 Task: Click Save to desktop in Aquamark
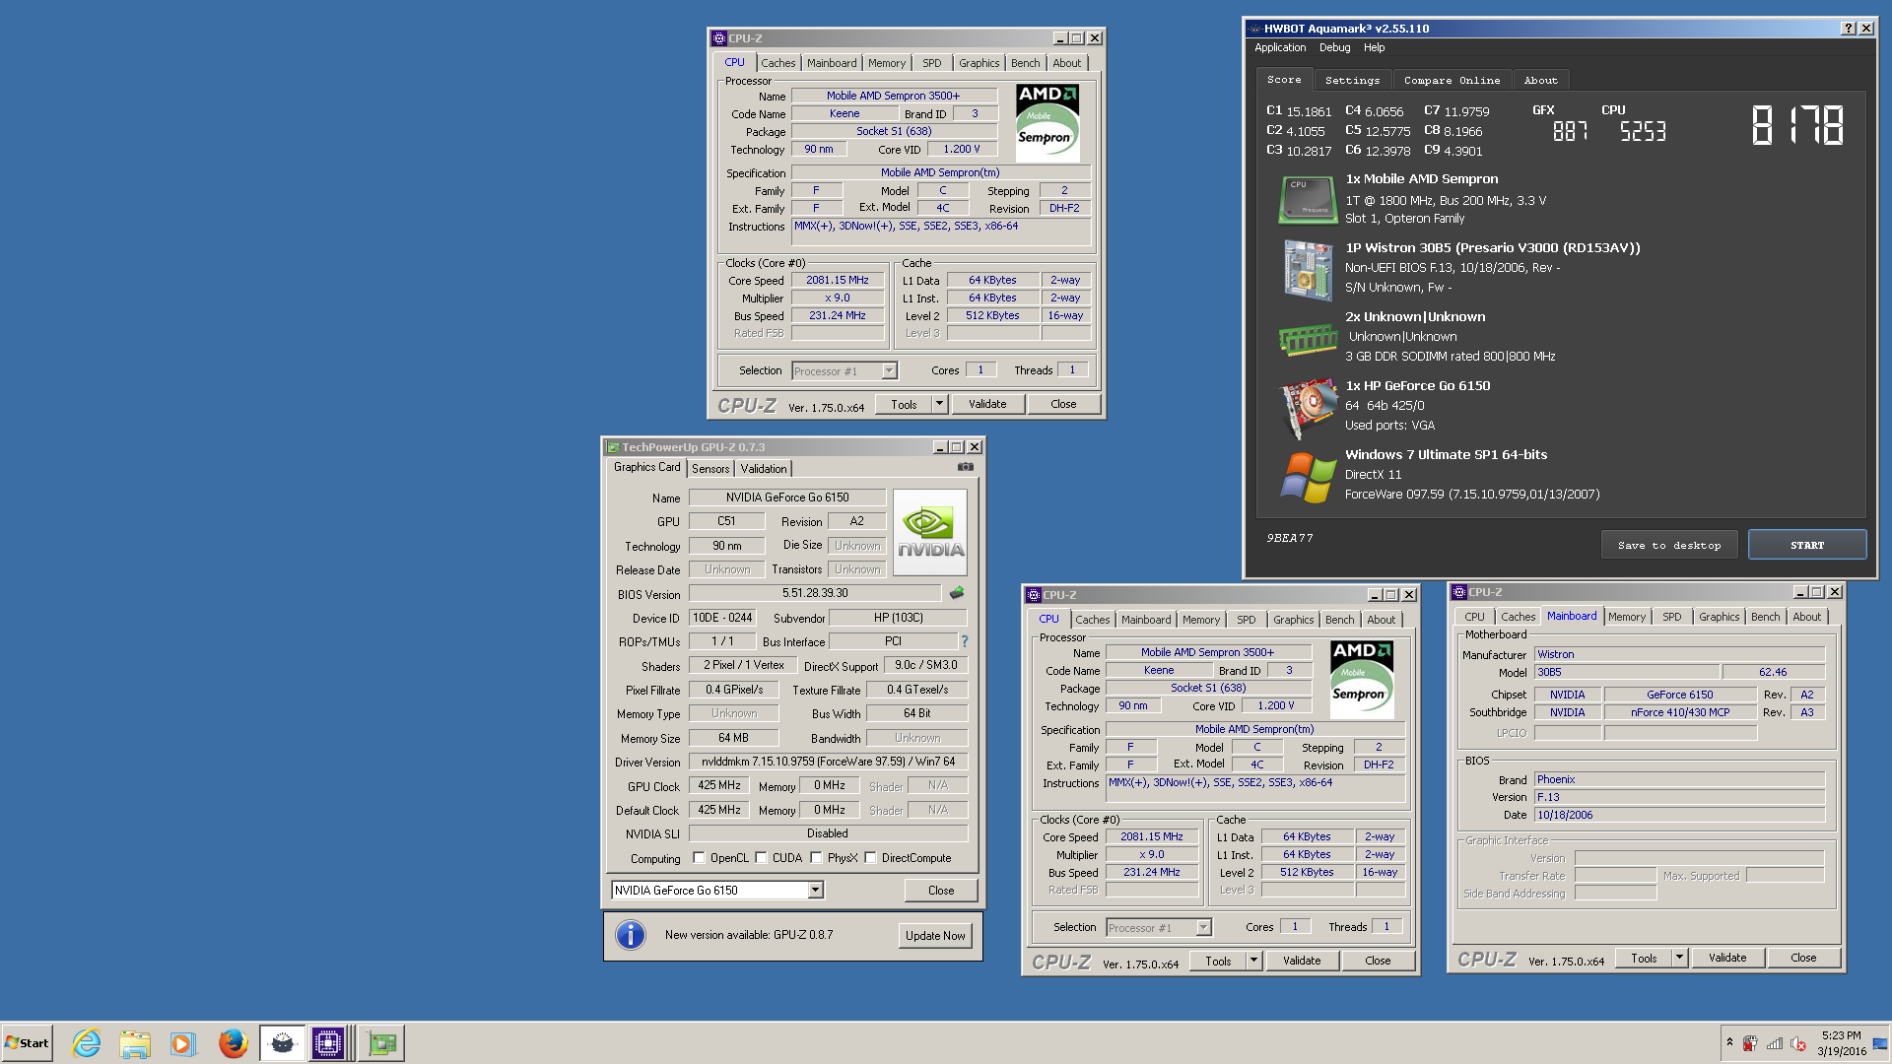[1669, 545]
